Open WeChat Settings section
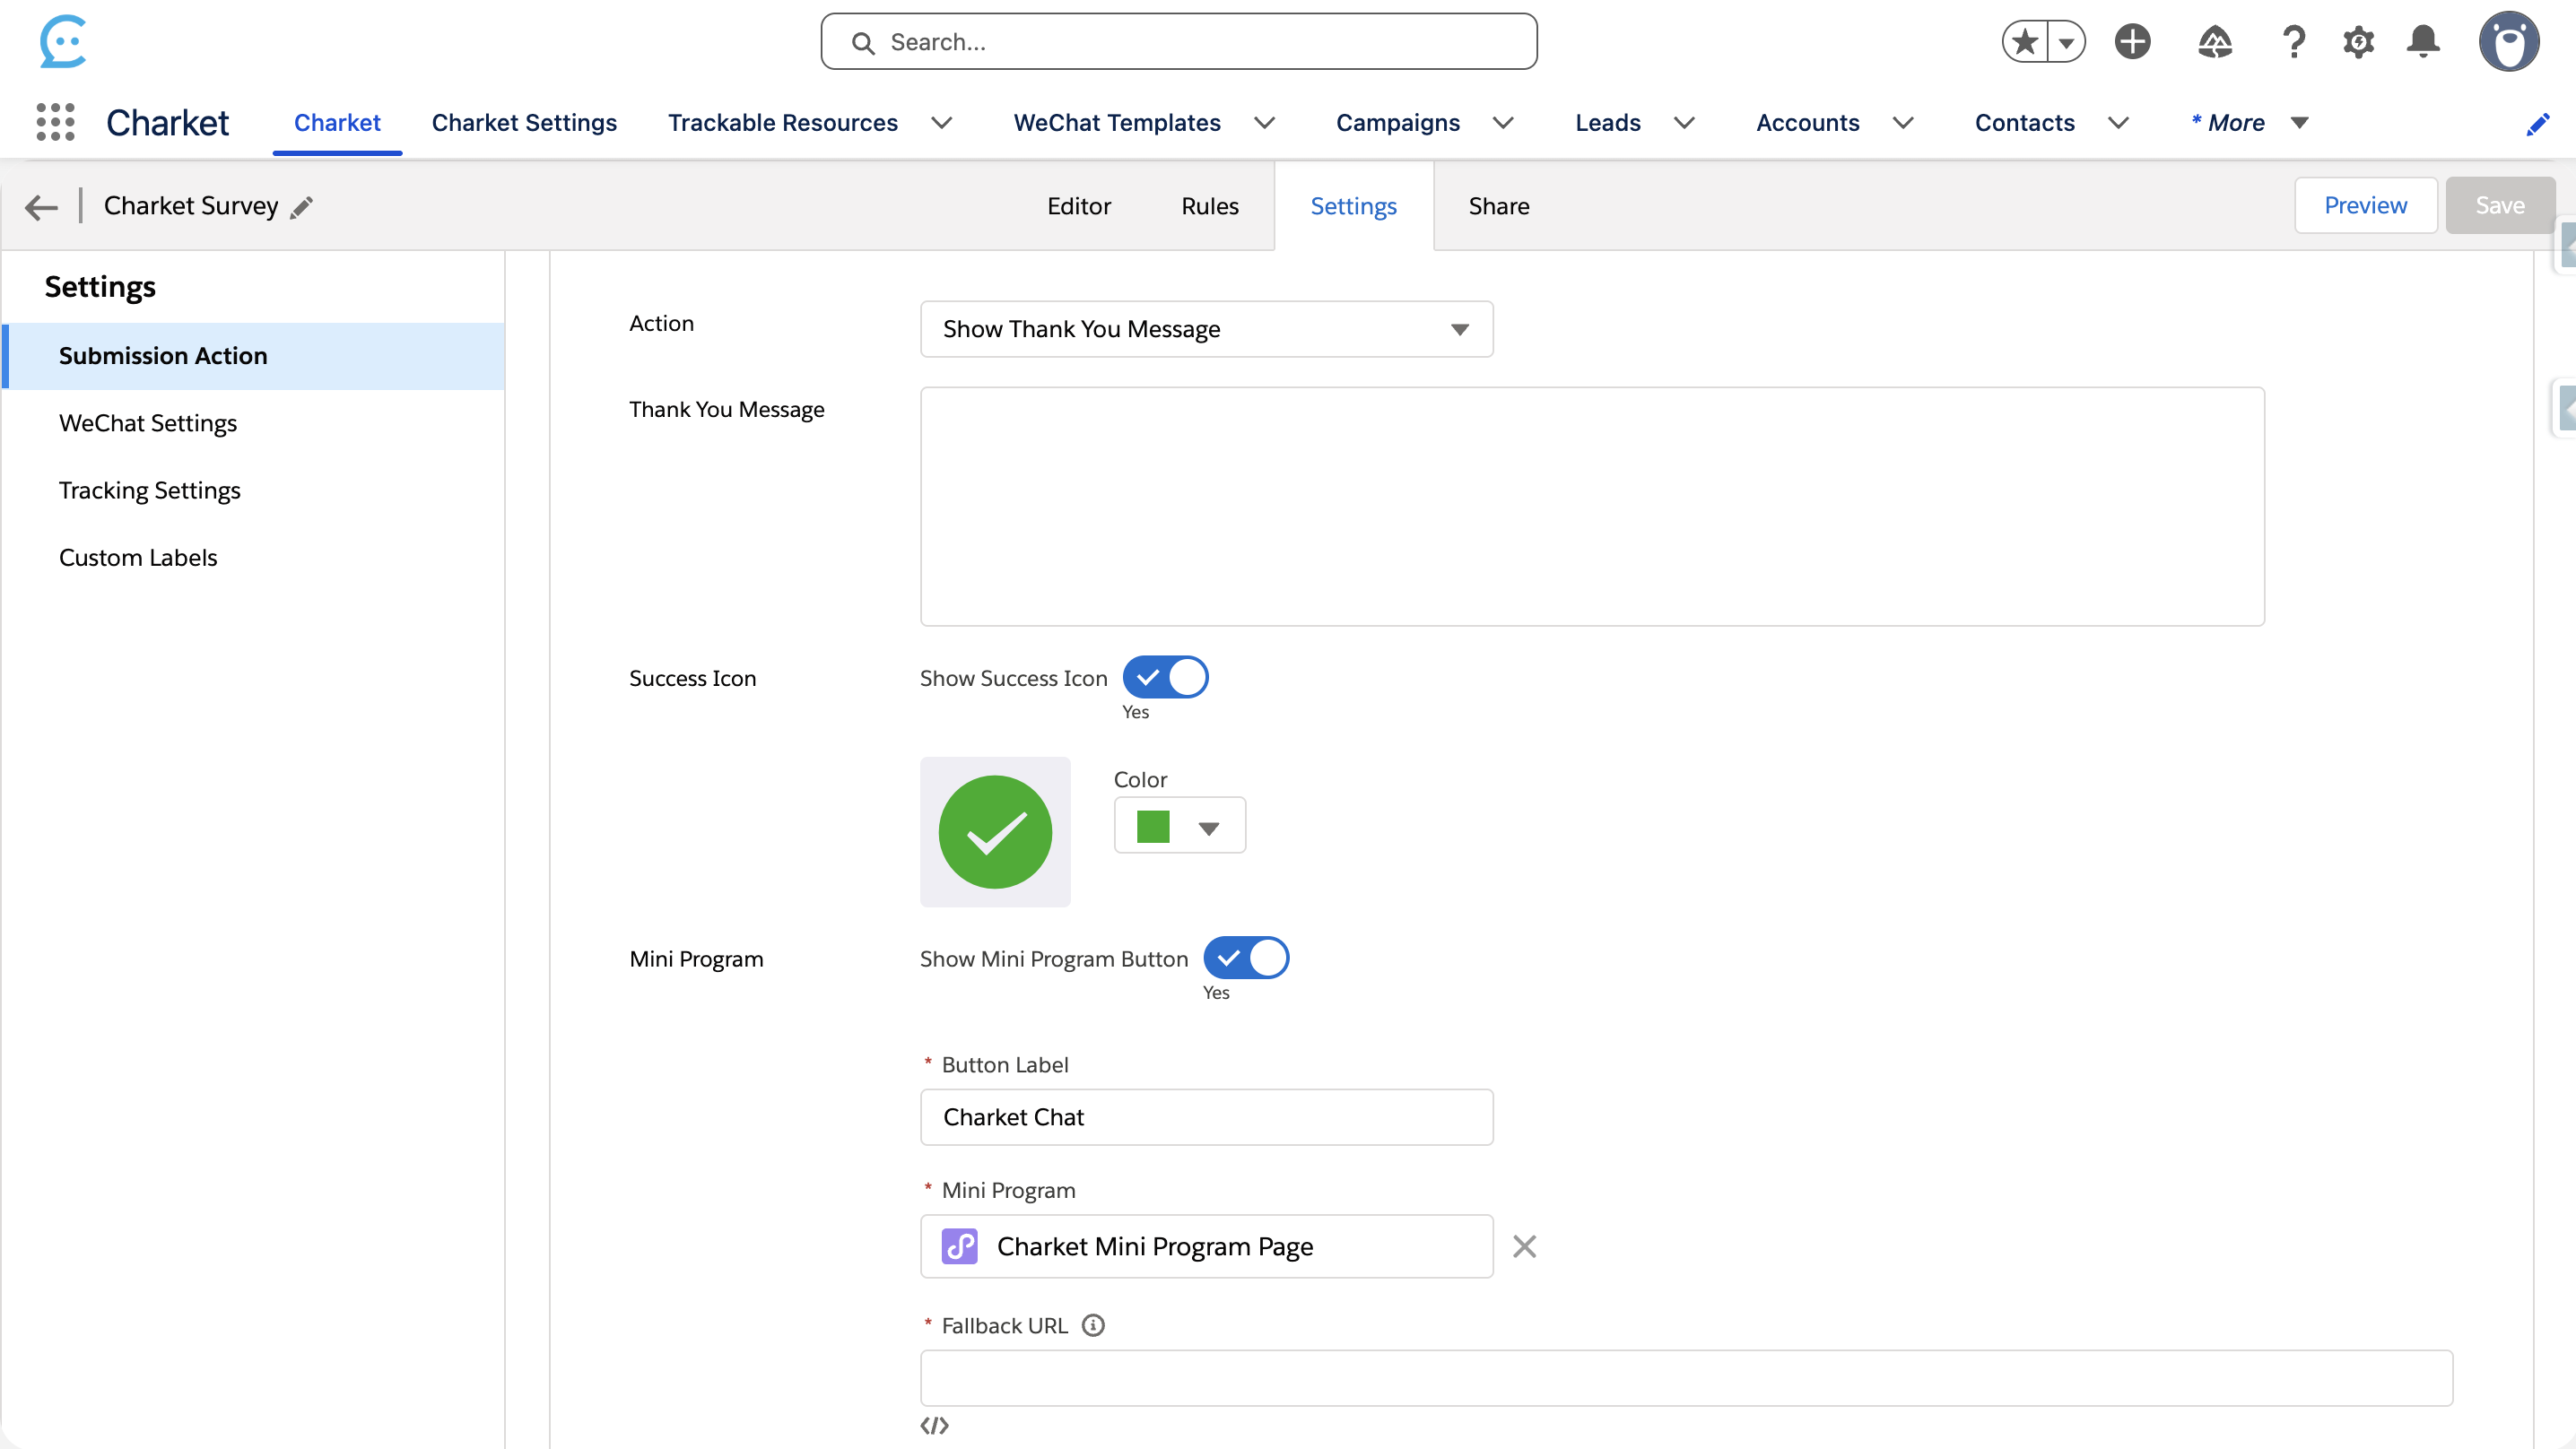 (254, 423)
